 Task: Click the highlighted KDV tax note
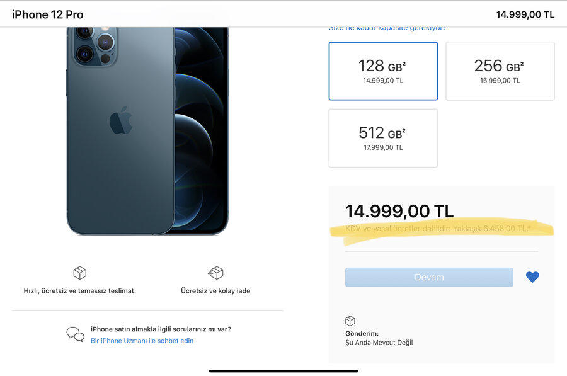point(438,229)
